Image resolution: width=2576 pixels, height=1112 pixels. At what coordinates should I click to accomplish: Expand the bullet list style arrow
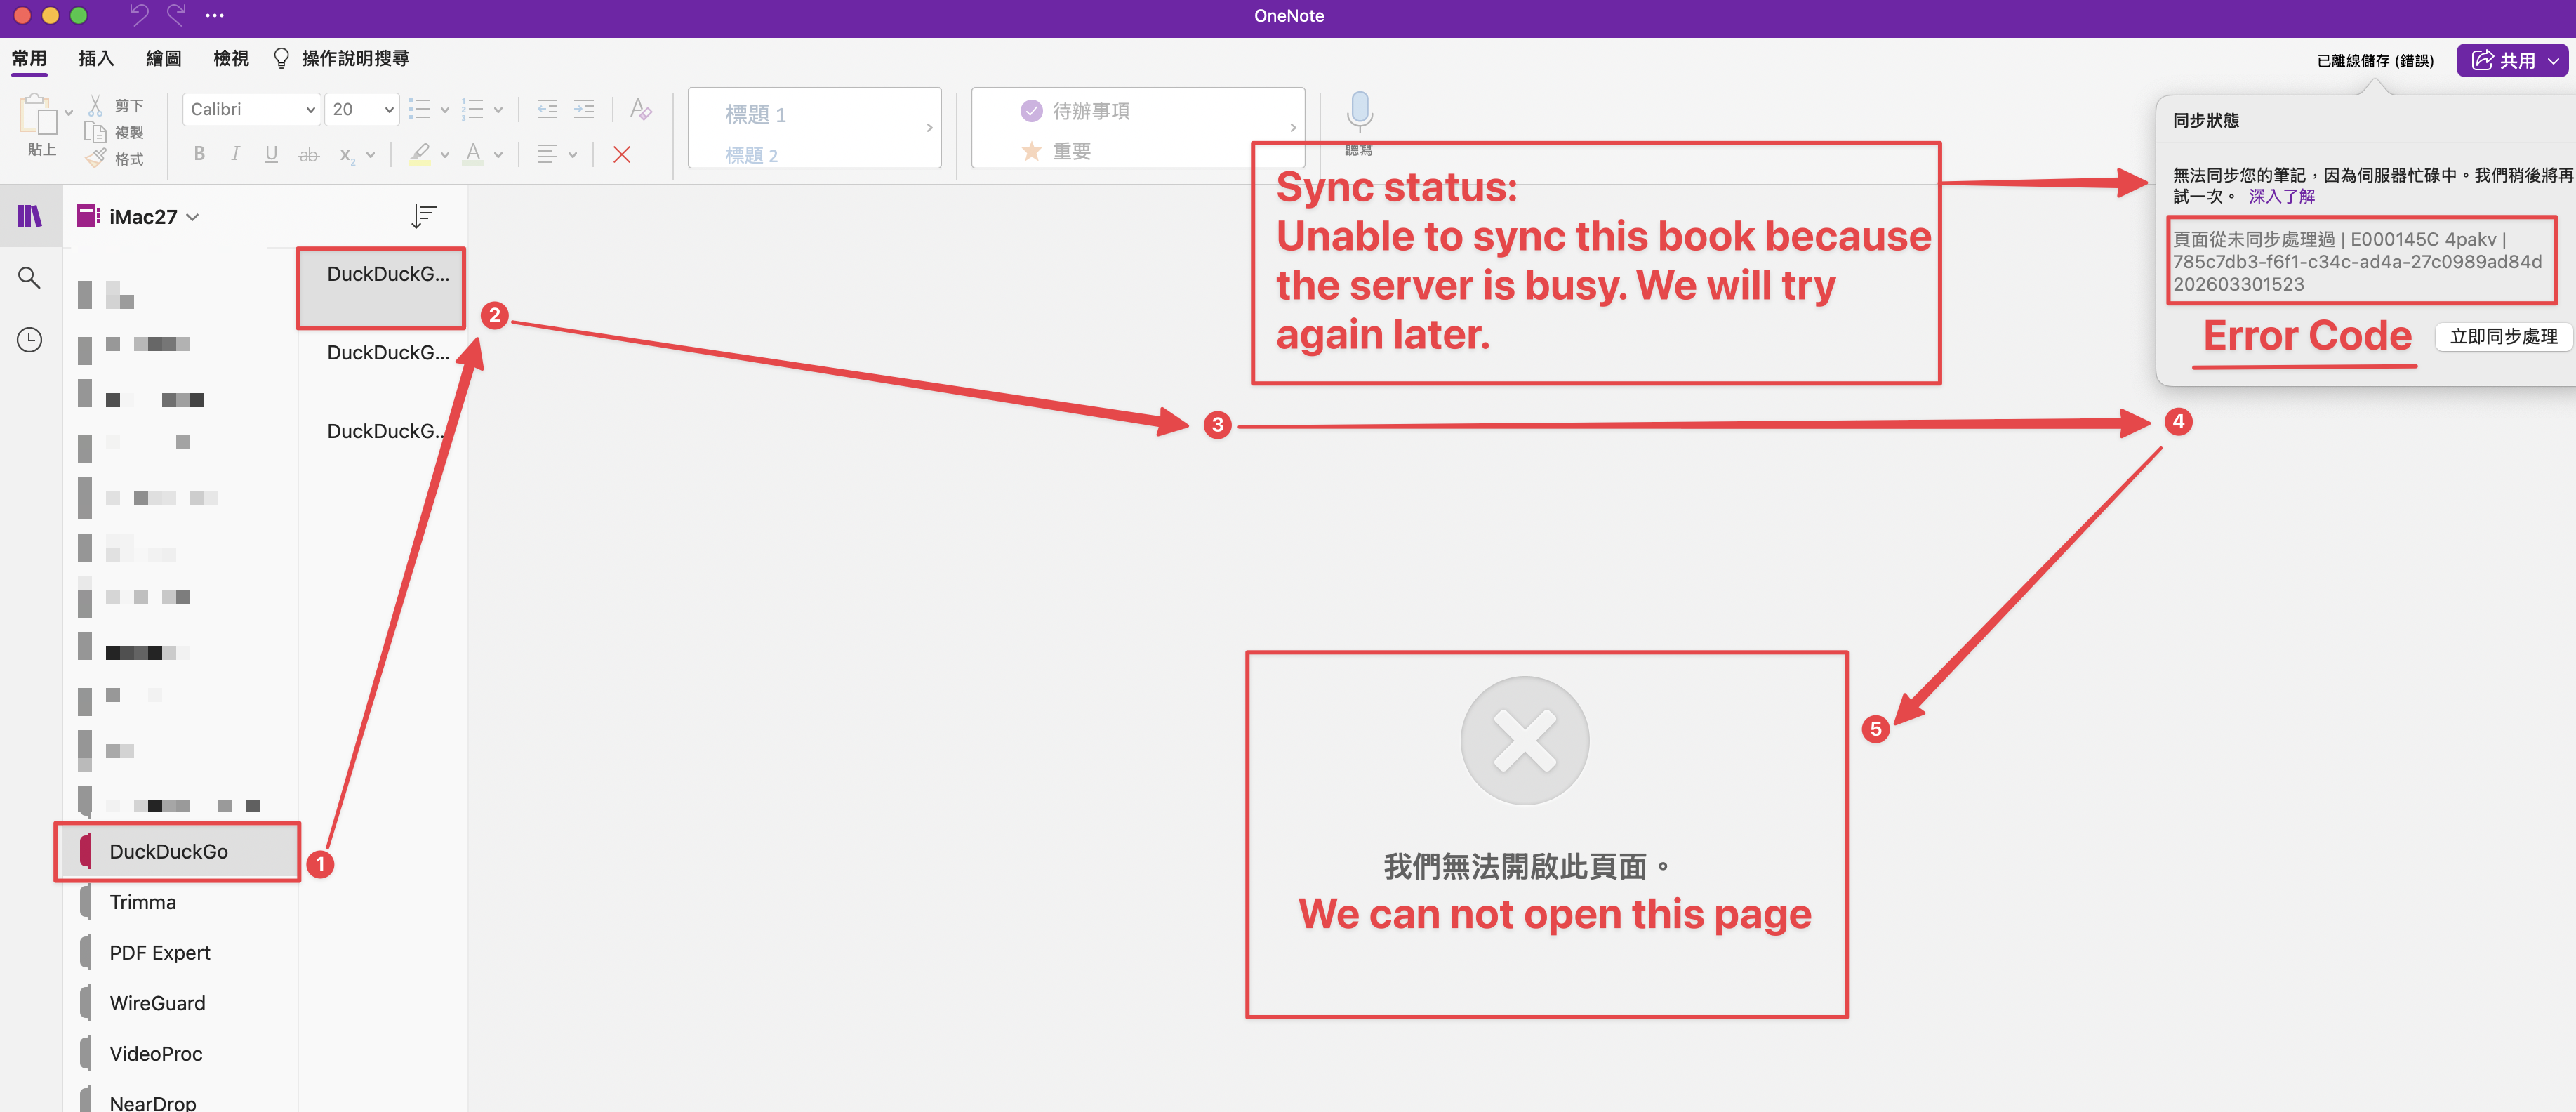(445, 110)
